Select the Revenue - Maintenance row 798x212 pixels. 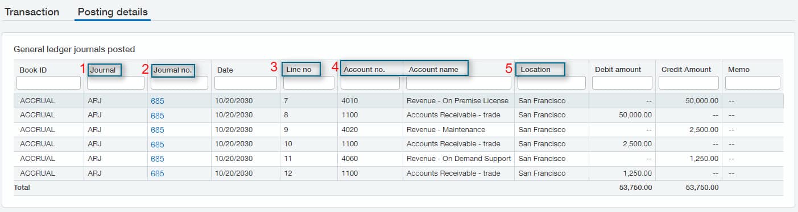(x=398, y=130)
